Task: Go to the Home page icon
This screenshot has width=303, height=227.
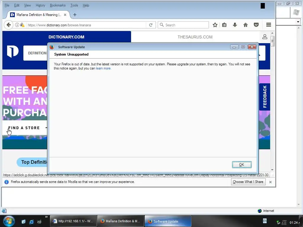Action: 245,25
